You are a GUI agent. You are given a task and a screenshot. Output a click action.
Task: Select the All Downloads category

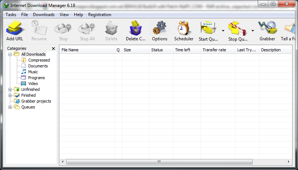pos(33,54)
